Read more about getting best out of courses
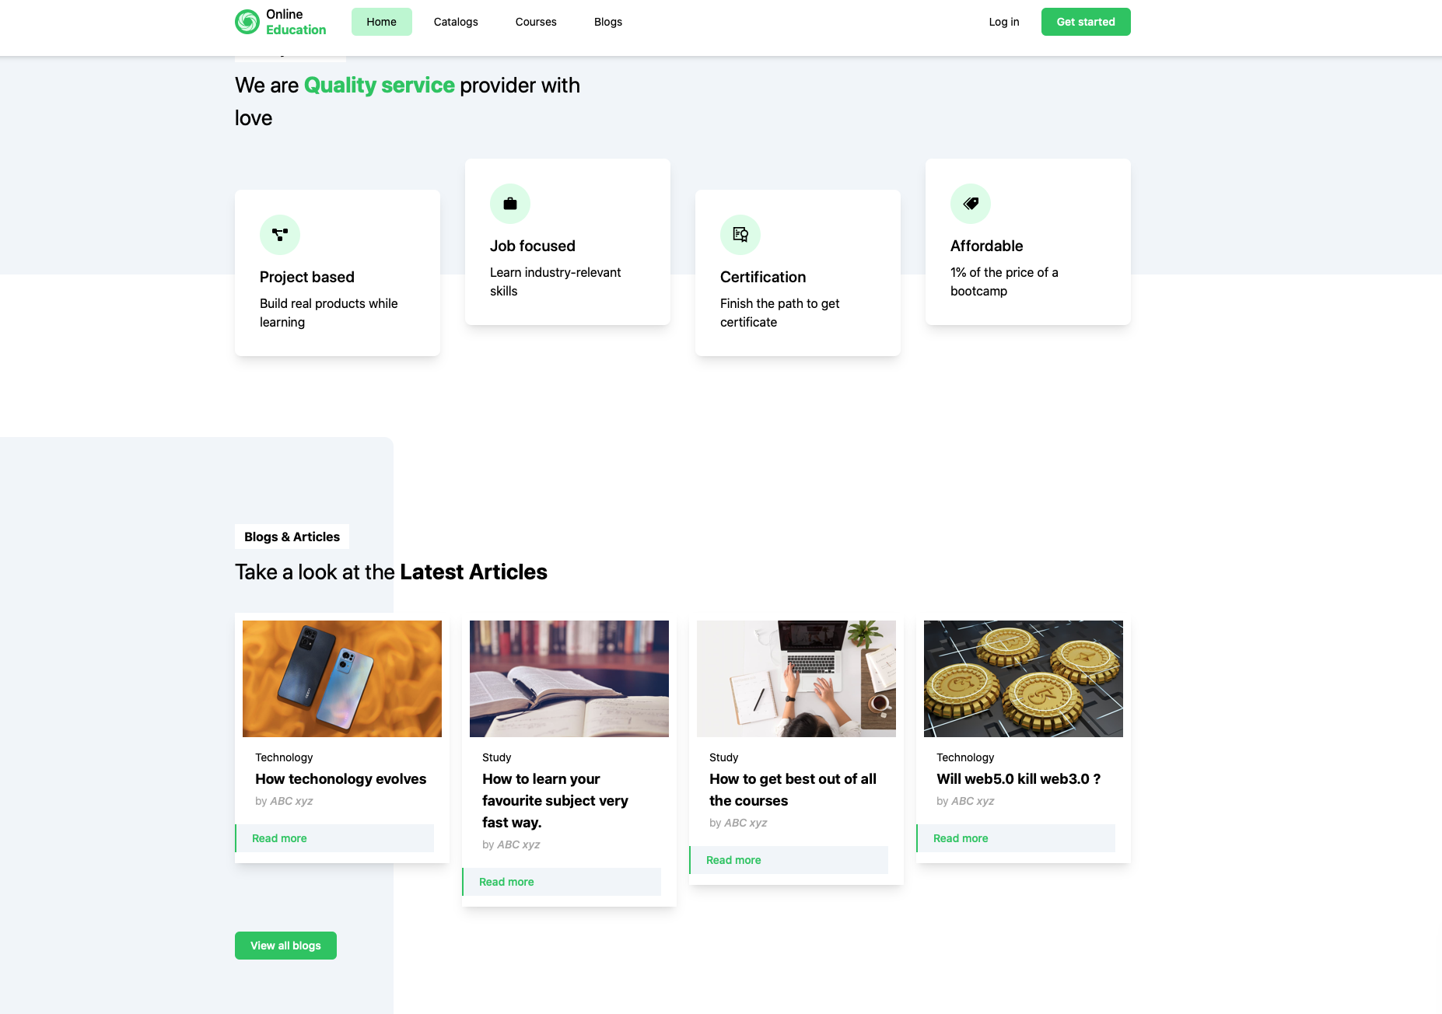Screen dimensions: 1442x1014 [733, 860]
